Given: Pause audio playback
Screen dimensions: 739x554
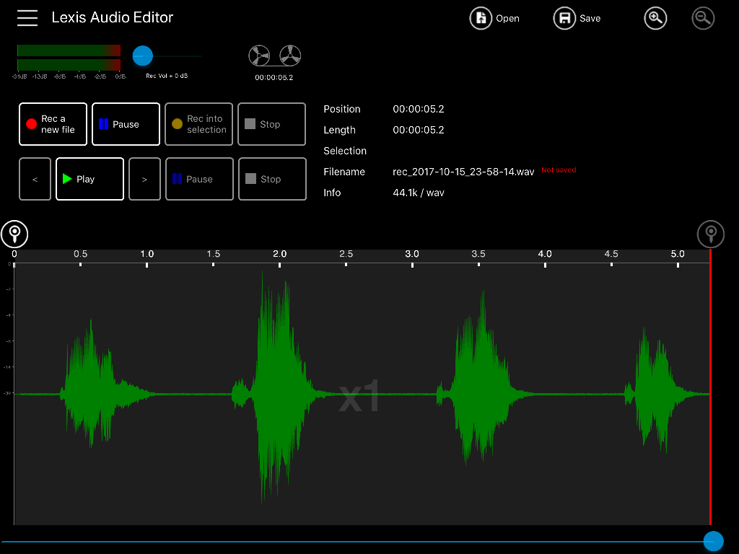Looking at the screenshot, I should [199, 179].
